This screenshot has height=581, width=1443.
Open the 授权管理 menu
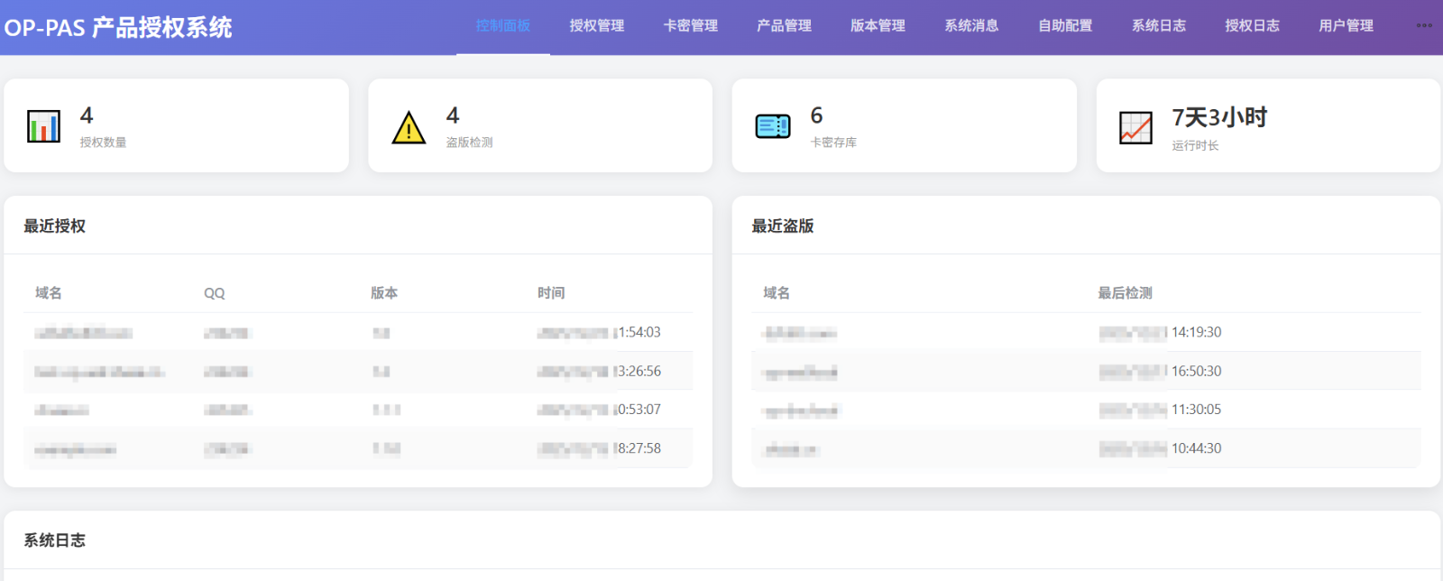coord(597,26)
